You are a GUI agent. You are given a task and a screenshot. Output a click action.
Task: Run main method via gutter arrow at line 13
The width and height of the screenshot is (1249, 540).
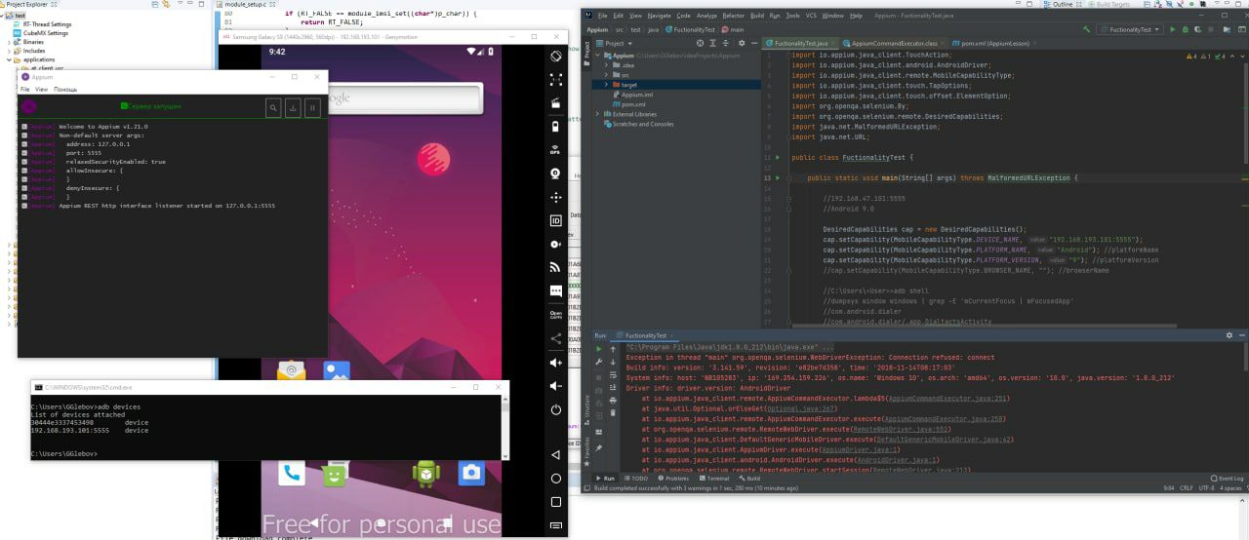777,178
